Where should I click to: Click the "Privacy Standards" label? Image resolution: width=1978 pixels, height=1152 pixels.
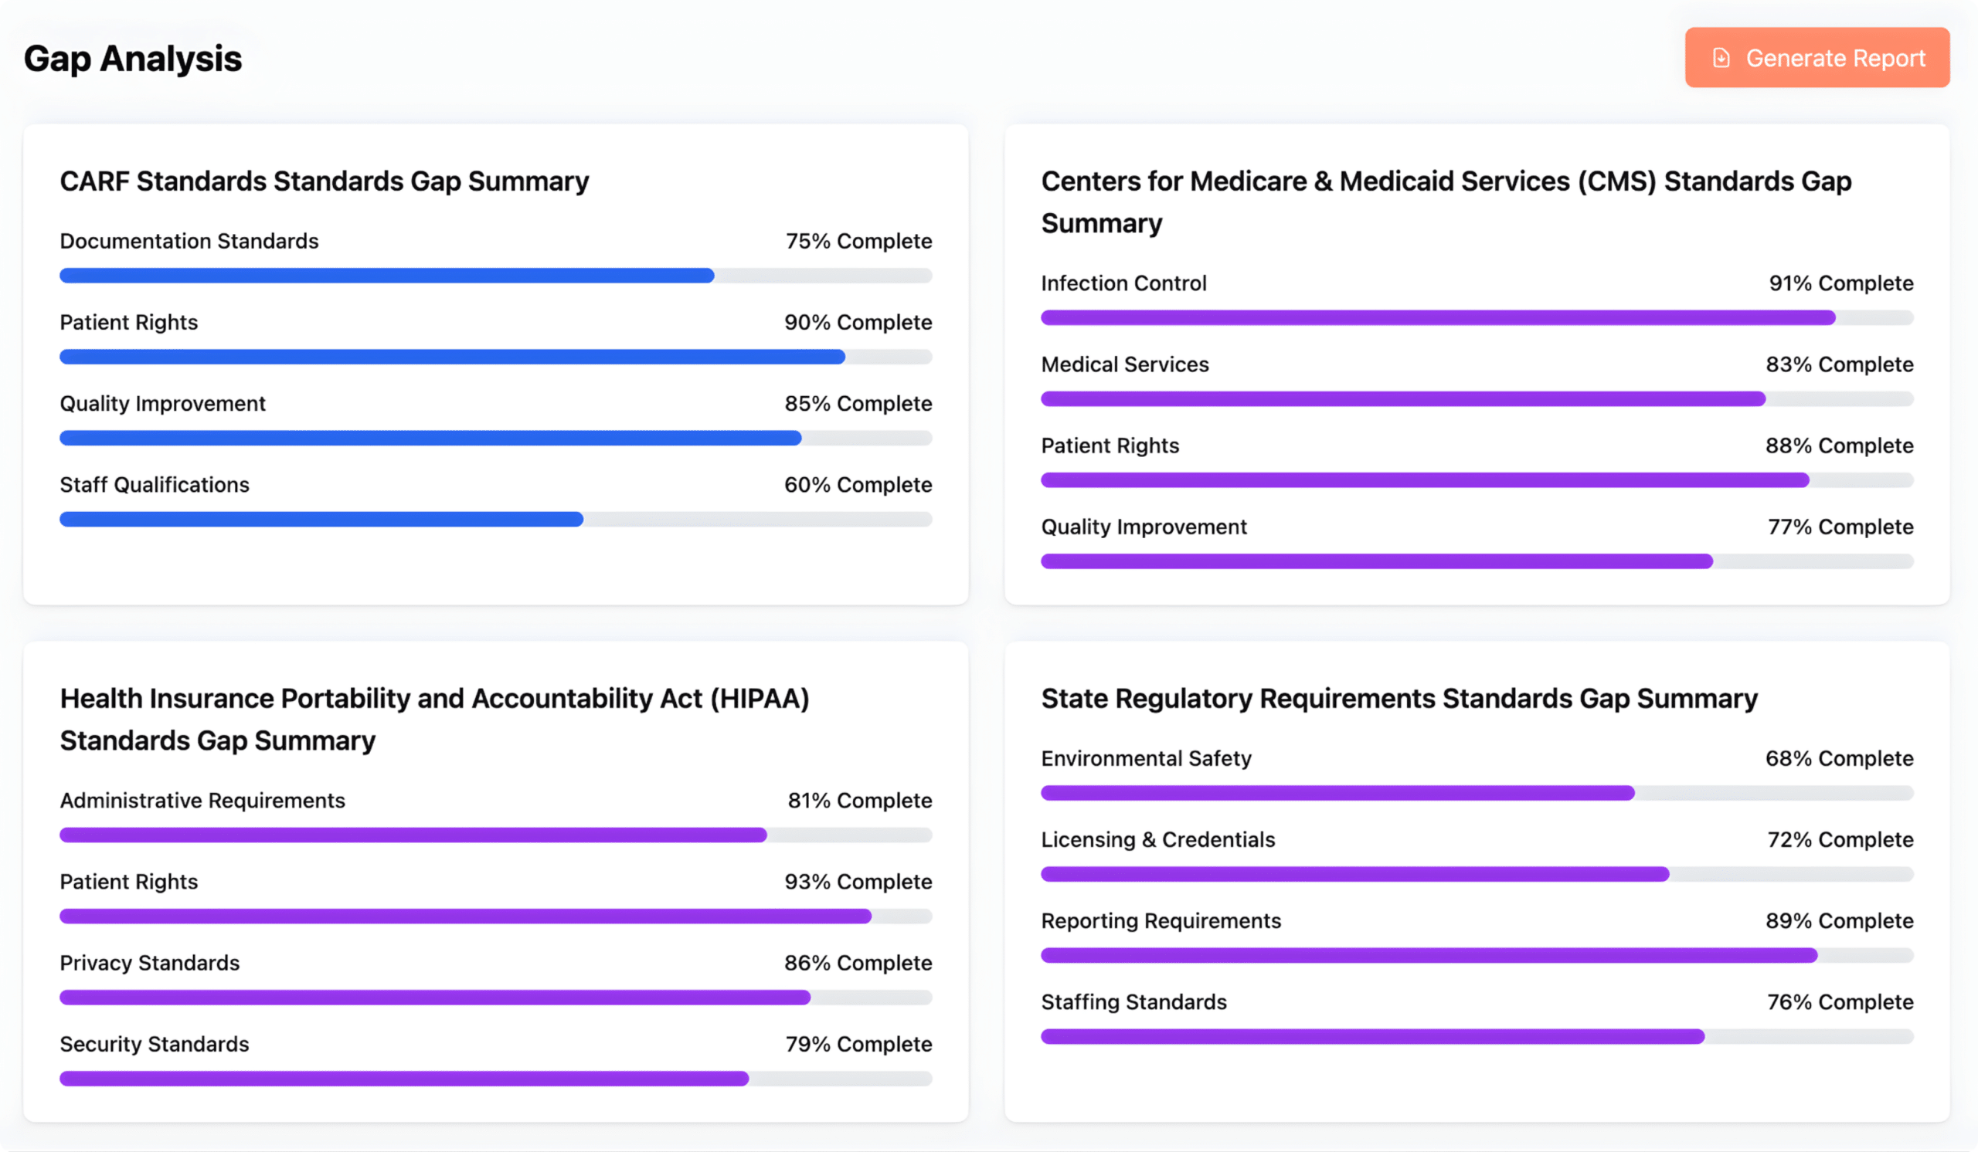pyautogui.click(x=150, y=963)
